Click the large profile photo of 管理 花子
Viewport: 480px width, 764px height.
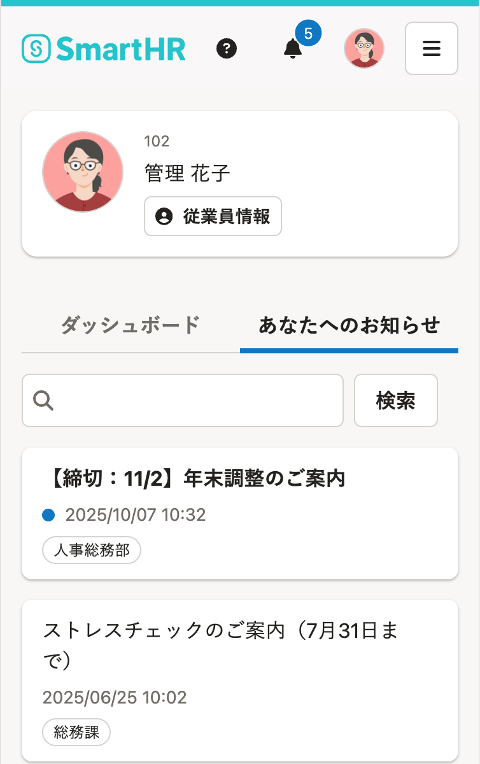tap(83, 172)
